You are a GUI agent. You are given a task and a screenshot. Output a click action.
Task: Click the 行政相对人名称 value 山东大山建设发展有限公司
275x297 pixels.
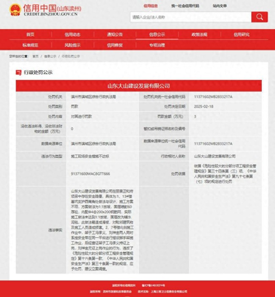pyautogui.click(x=215, y=156)
